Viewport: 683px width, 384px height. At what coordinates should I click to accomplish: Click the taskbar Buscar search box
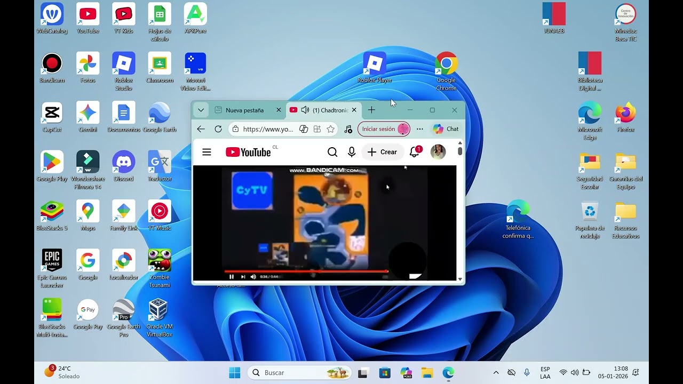click(x=299, y=373)
